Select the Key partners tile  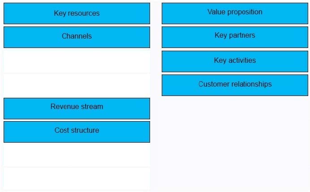tap(235, 37)
